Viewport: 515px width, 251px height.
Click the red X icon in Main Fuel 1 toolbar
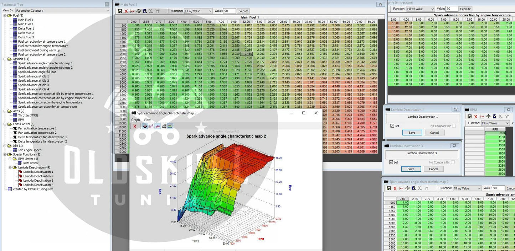coord(126,11)
